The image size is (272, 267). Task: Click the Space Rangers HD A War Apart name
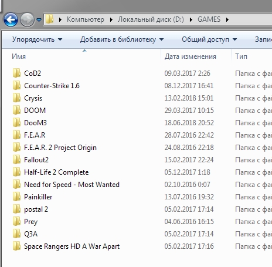point(72,246)
